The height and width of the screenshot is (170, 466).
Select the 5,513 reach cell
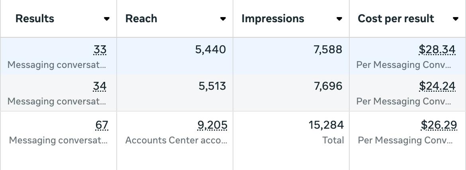click(x=212, y=86)
